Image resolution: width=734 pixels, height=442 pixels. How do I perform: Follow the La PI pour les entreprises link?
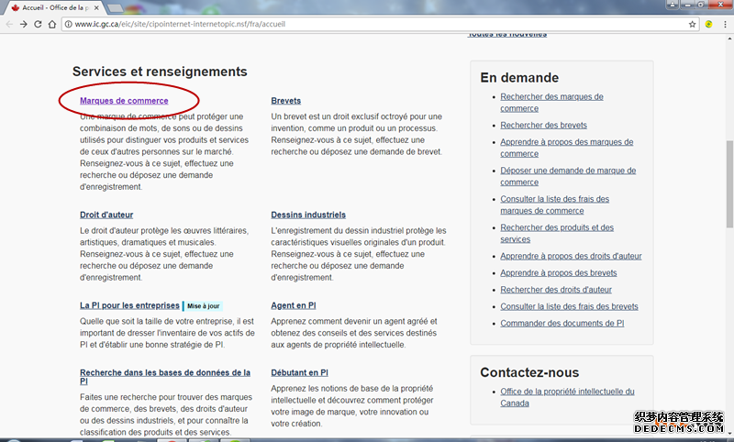[x=129, y=305]
